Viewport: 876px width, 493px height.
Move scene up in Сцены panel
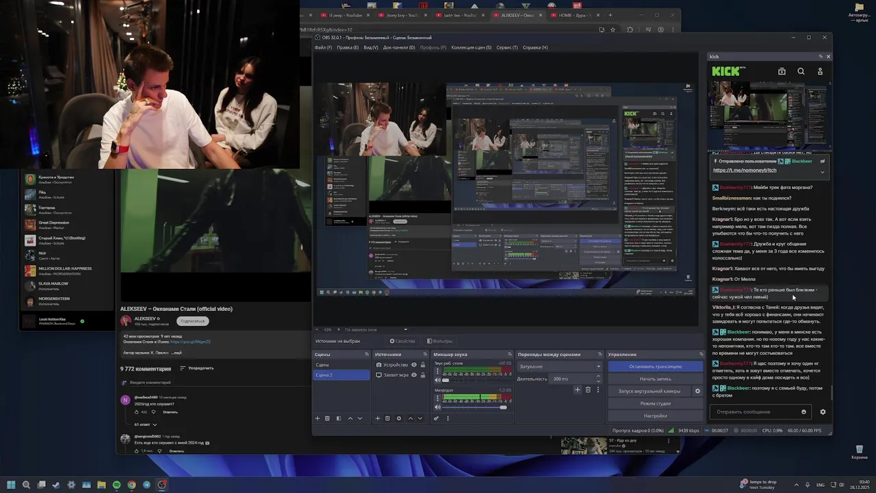coord(350,418)
